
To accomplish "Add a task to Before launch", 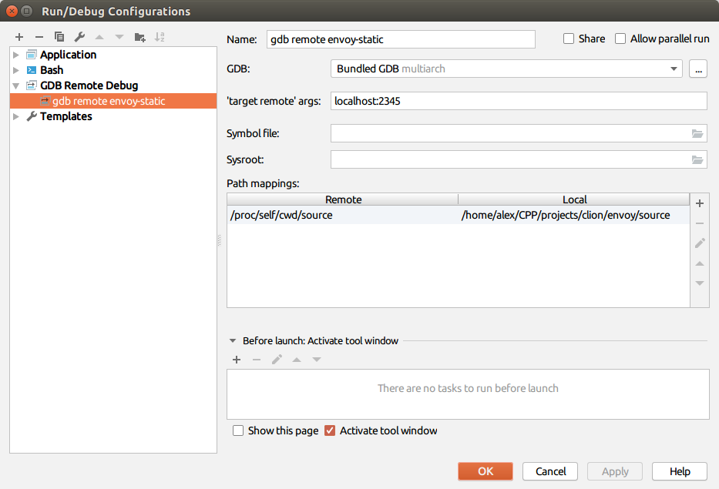I will tap(236, 360).
